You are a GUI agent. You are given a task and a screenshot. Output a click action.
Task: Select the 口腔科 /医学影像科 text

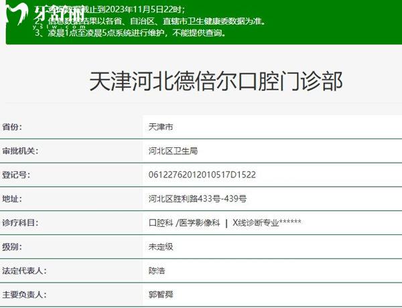coord(184,223)
